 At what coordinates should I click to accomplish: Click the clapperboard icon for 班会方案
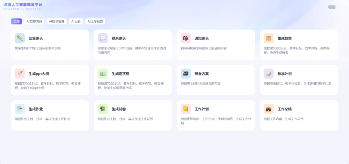pyautogui.click(x=185, y=74)
